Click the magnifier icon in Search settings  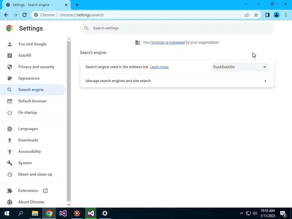click(86, 28)
